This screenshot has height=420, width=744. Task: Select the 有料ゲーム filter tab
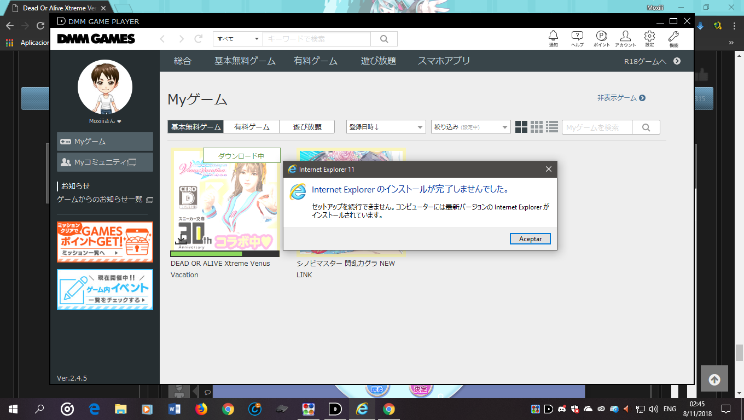252,127
